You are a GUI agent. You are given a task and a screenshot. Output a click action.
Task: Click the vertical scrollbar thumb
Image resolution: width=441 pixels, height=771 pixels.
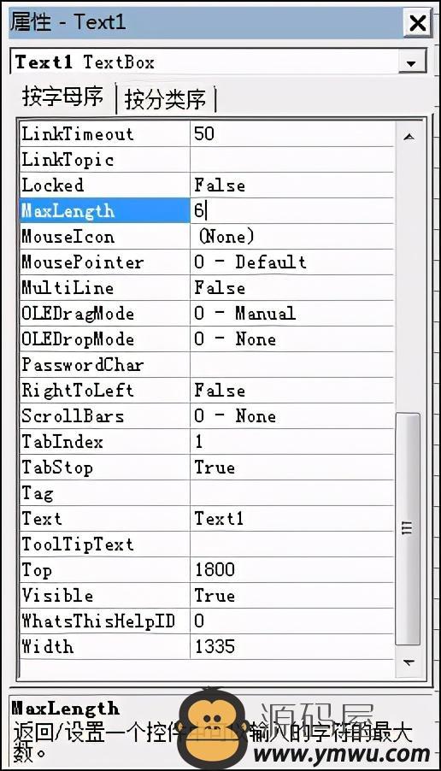pyautogui.click(x=408, y=529)
